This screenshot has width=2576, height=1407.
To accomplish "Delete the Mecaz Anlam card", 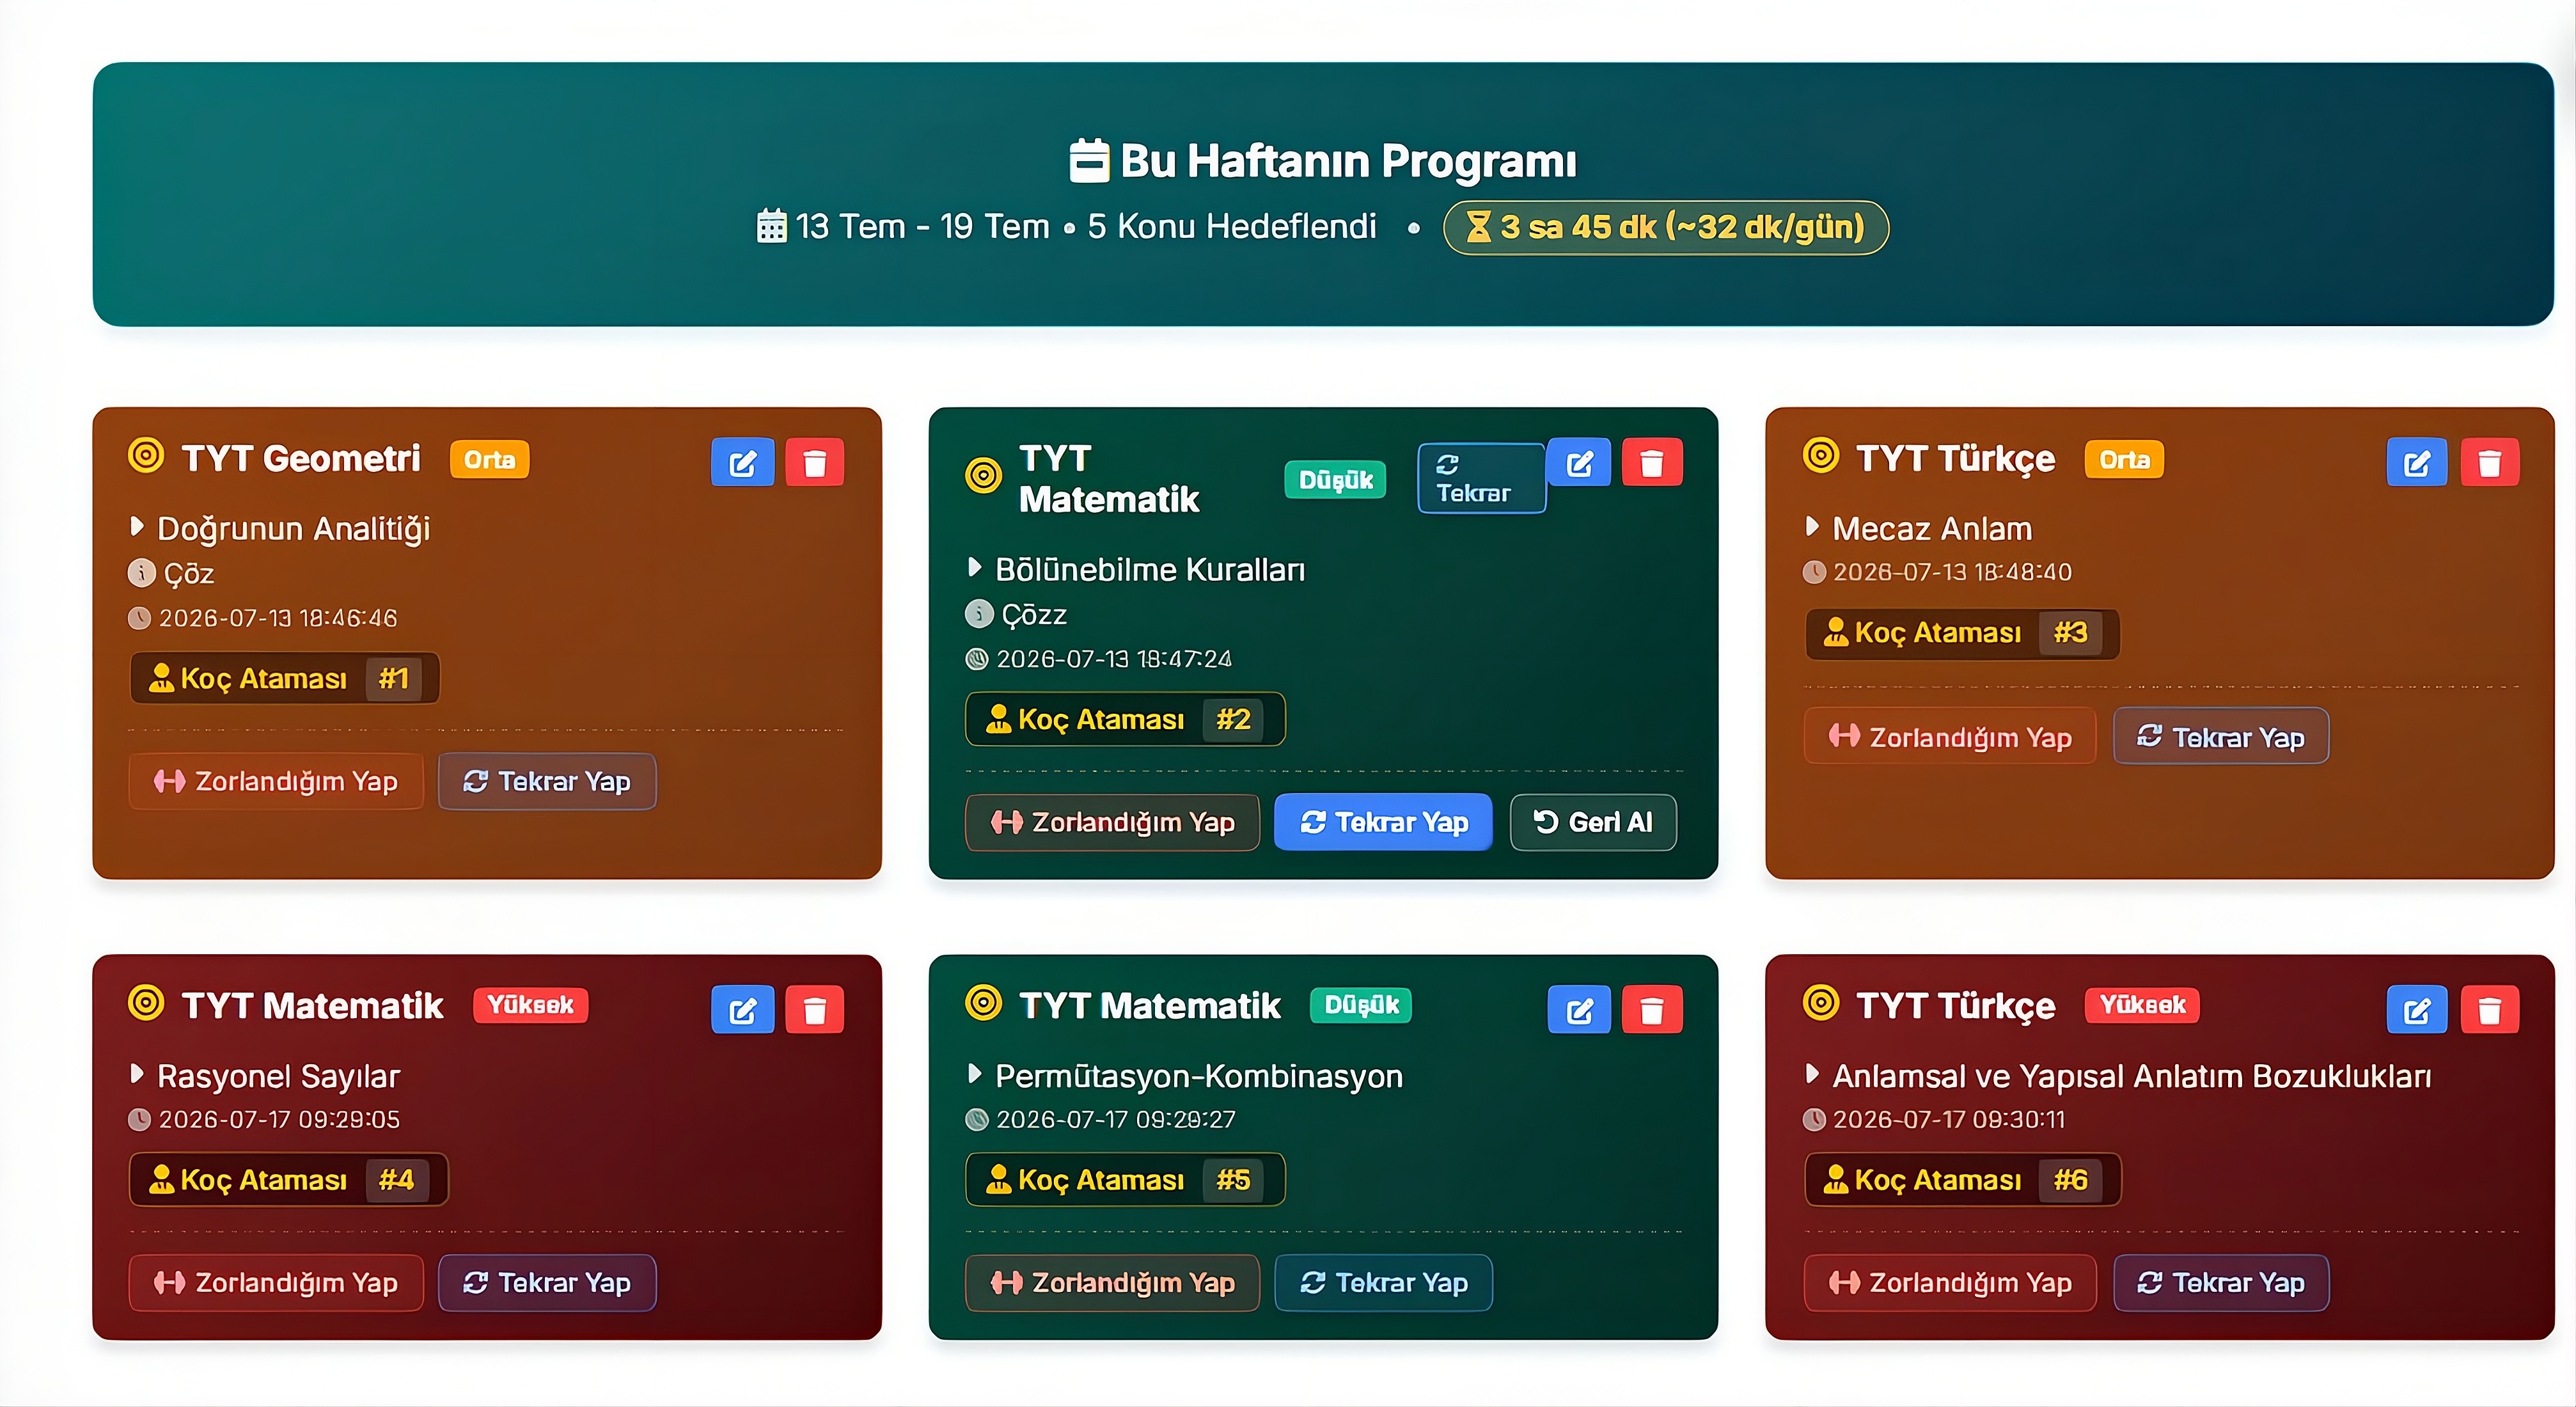I will [2490, 463].
